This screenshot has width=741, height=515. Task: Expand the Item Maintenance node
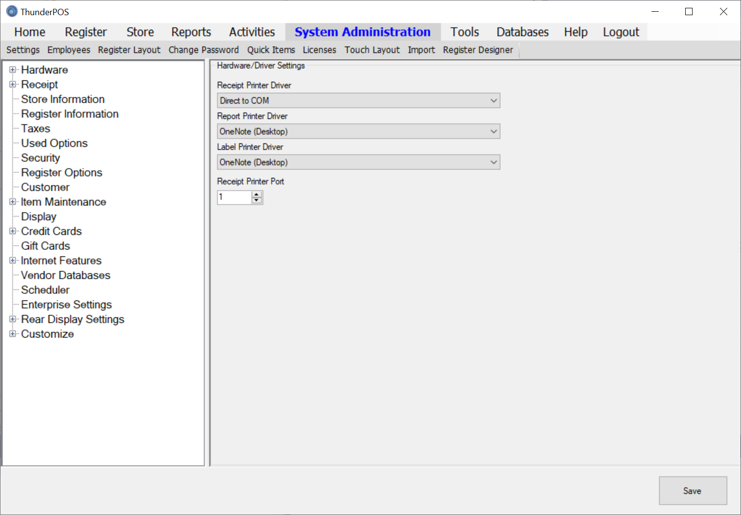coord(13,202)
